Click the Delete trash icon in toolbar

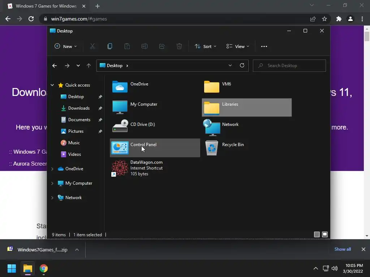click(x=179, y=47)
